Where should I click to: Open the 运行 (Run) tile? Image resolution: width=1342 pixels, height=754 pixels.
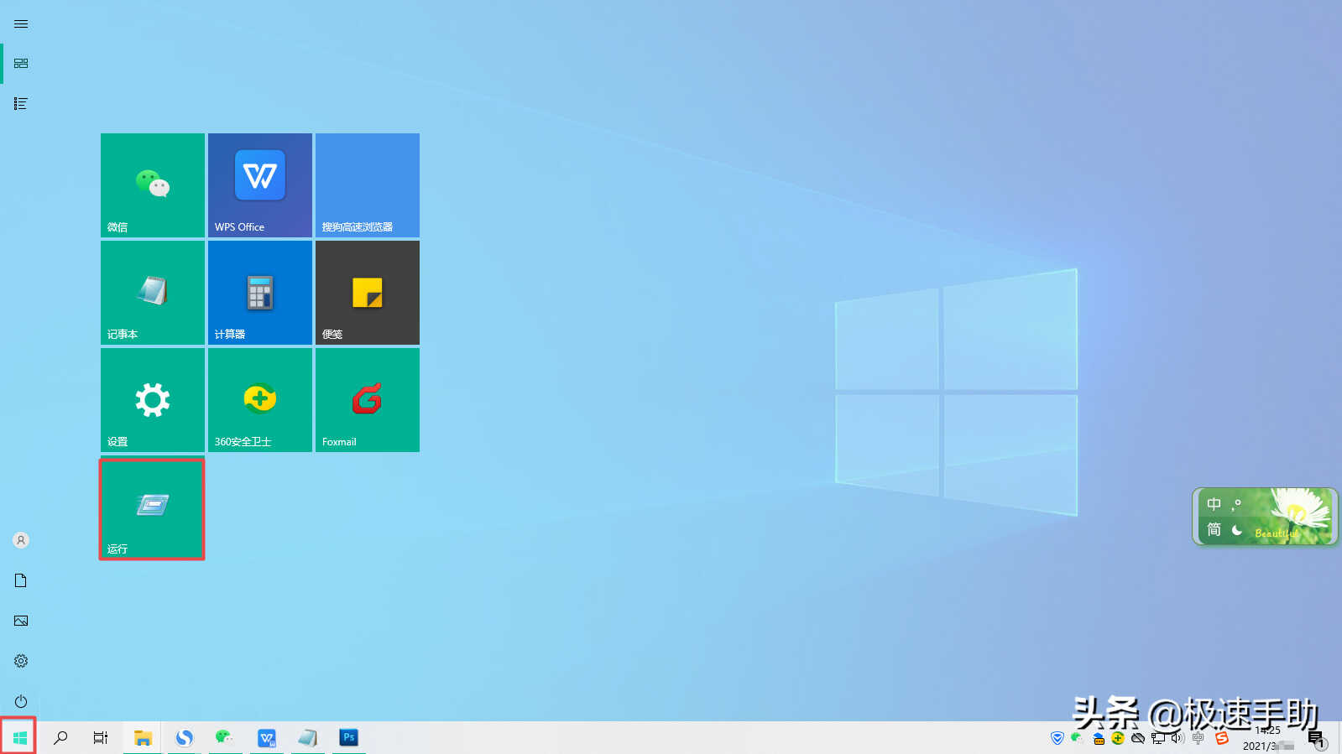[153, 508]
